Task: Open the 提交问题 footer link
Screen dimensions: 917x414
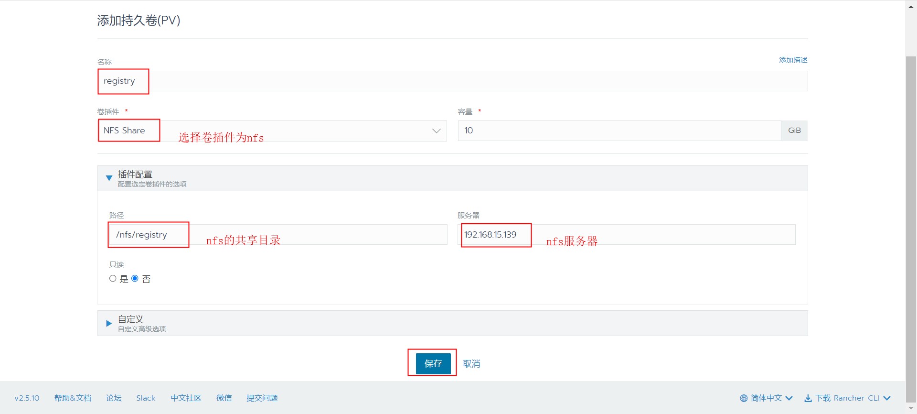Action: 262,398
